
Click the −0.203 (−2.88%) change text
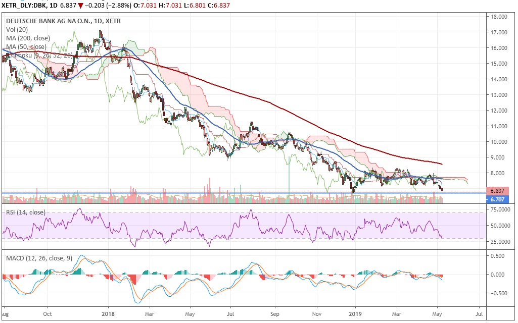(x=108, y=6)
